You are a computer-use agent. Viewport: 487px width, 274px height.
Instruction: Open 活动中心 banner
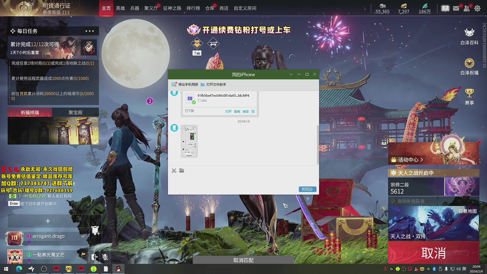434,153
